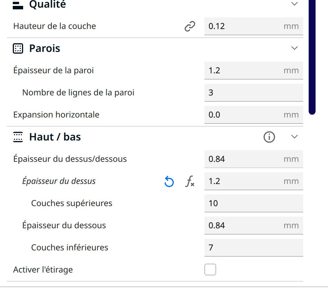This screenshot has height=292, width=328.
Task: Collapse the Qualité section chevron
Action: click(294, 4)
